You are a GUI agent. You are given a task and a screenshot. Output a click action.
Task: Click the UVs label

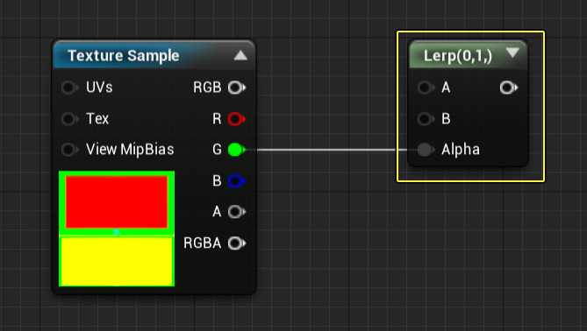[99, 88]
